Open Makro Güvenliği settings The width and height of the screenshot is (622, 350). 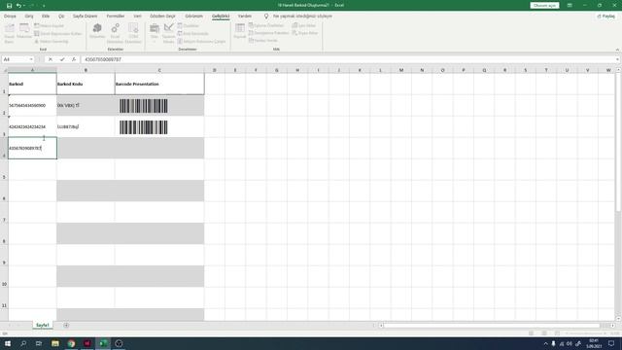coord(52,41)
